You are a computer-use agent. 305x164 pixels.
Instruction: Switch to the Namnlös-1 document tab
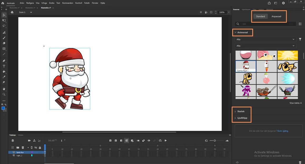pos(14,8)
